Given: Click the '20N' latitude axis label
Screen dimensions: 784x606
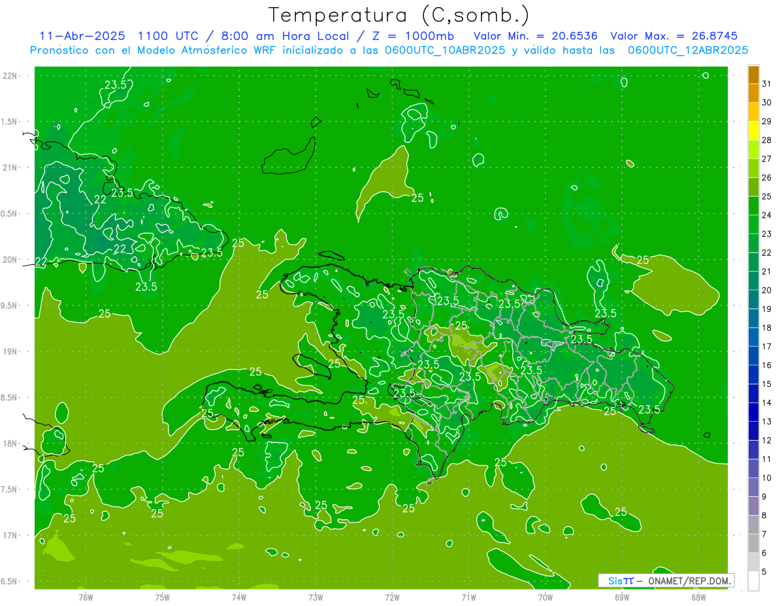Looking at the screenshot, I should coord(10,260).
